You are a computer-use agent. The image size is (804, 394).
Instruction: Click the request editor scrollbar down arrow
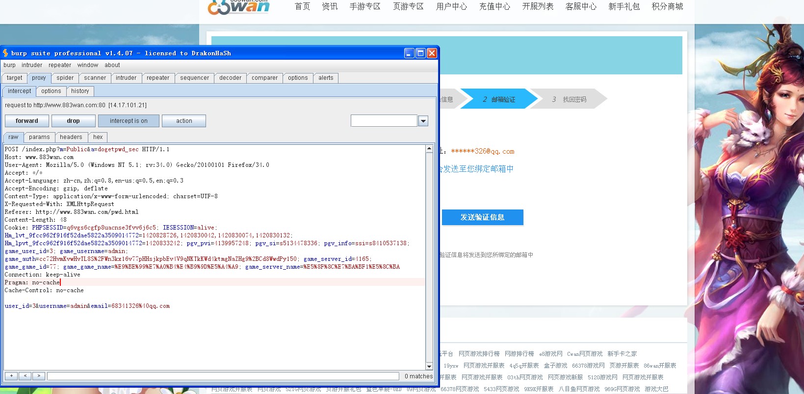429,366
